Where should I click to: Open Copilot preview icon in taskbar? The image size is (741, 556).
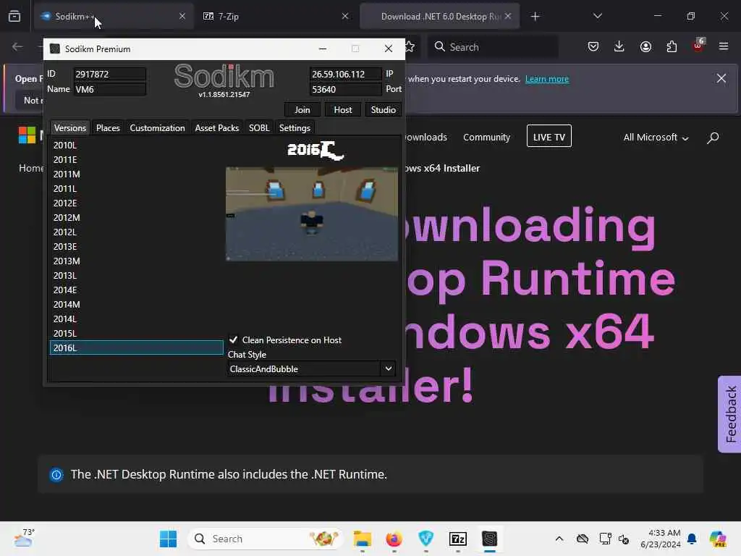pos(718,539)
